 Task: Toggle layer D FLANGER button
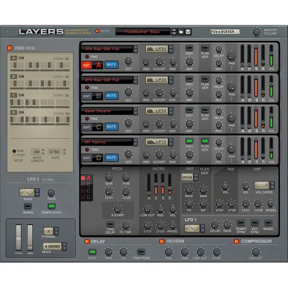coord(205,141)
